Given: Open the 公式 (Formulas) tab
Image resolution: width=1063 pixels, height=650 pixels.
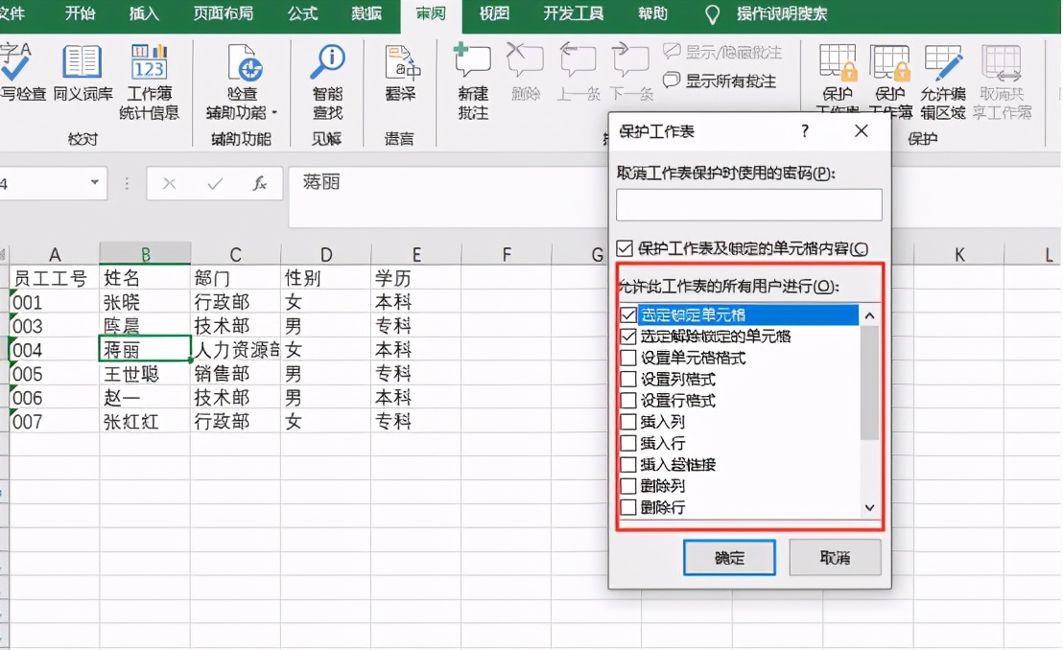Looking at the screenshot, I should tap(302, 13).
